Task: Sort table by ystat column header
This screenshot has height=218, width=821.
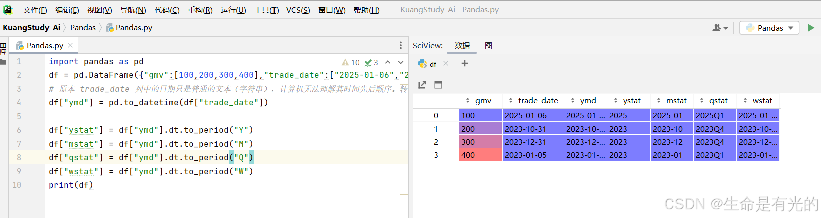Action: [629, 101]
